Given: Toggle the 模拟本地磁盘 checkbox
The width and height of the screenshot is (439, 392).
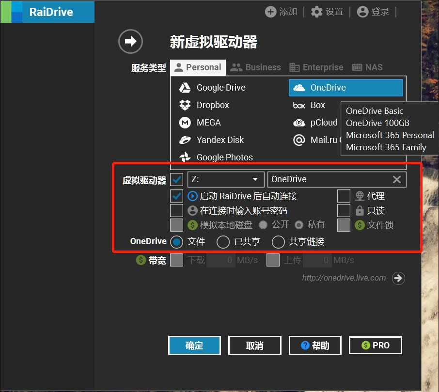Looking at the screenshot, I should click(177, 225).
